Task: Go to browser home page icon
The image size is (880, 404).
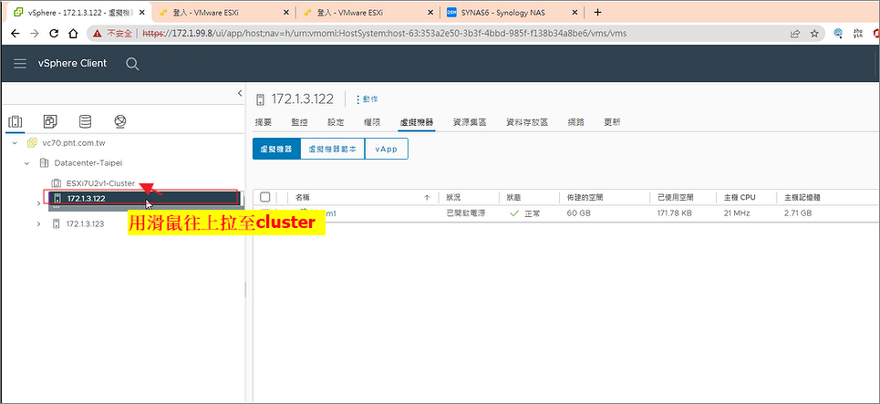Action: coord(73,34)
